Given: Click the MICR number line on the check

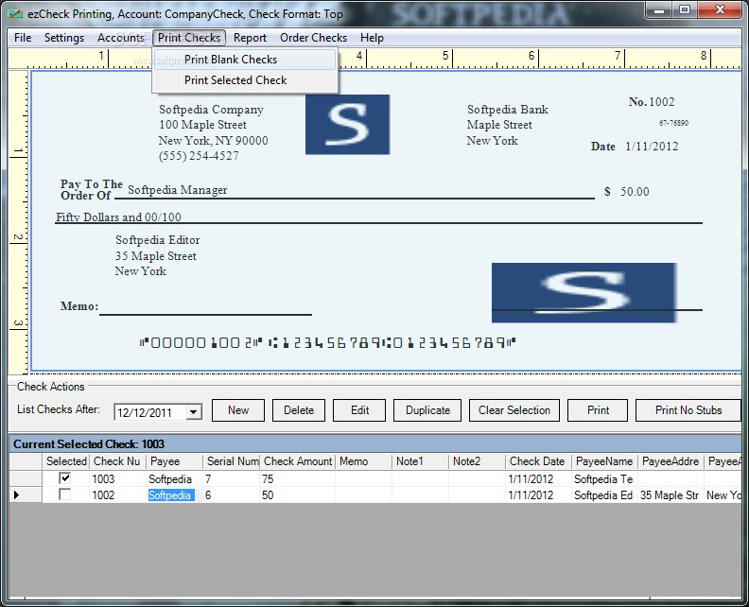Looking at the screenshot, I should [x=327, y=342].
